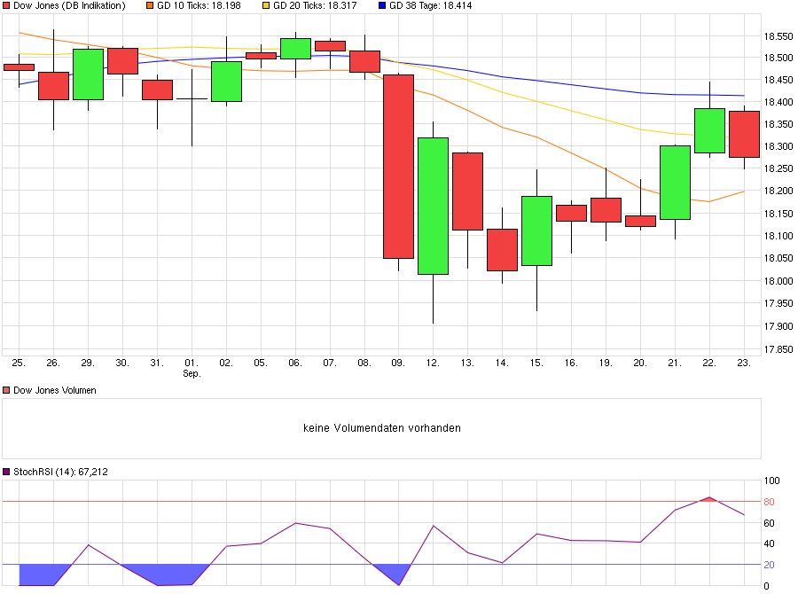
Task: Click the price axis label '18.400'
Action: (x=778, y=102)
